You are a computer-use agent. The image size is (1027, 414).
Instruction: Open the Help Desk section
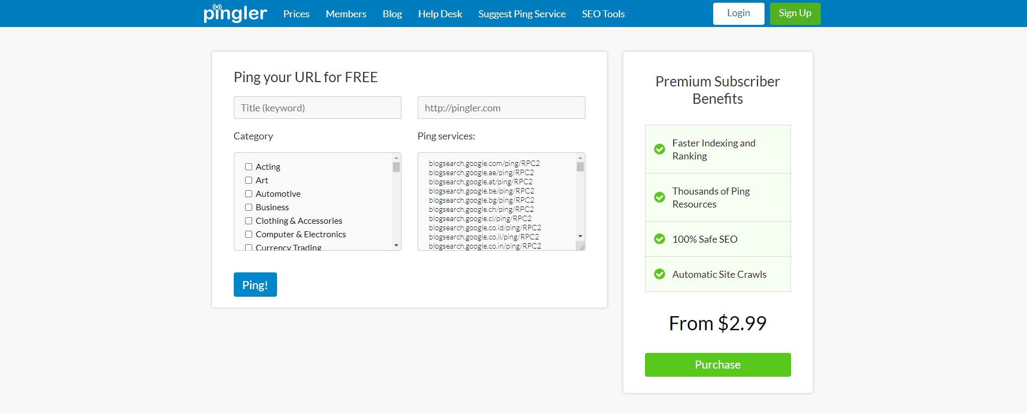click(x=440, y=14)
